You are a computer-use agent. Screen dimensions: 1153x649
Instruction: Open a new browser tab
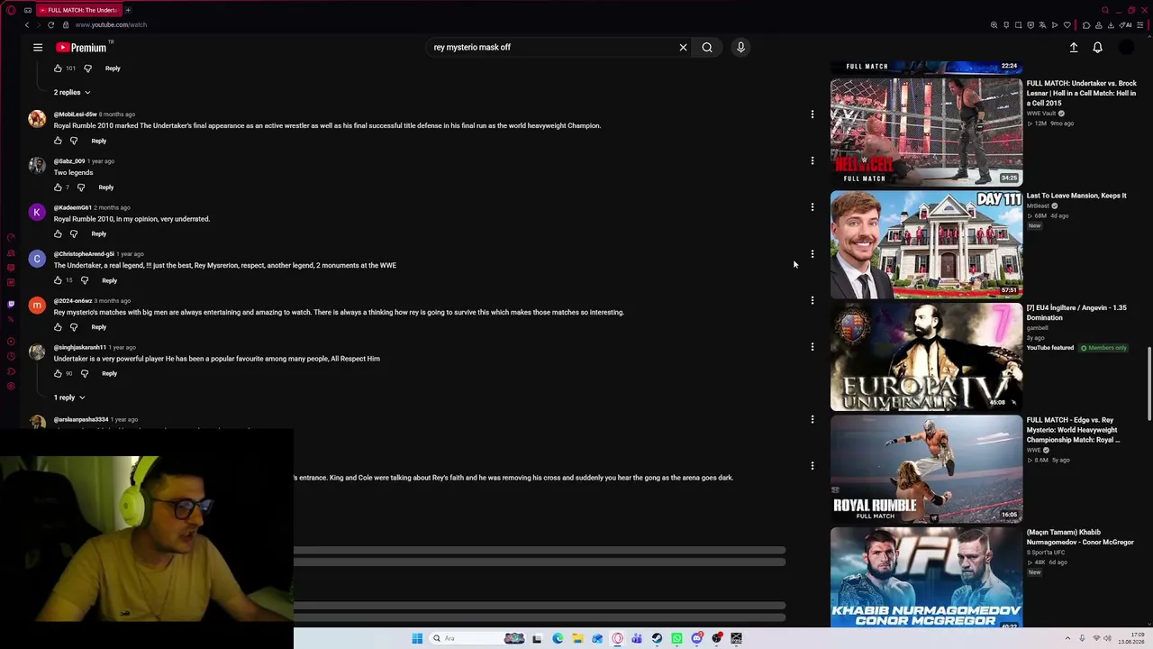128,10
